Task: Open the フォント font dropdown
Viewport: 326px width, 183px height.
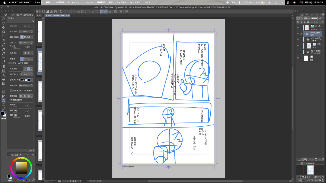Action: [26, 43]
